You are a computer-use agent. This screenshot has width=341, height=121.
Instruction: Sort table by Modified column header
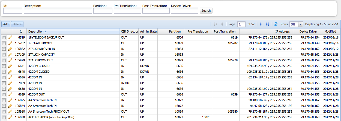(x=330, y=31)
